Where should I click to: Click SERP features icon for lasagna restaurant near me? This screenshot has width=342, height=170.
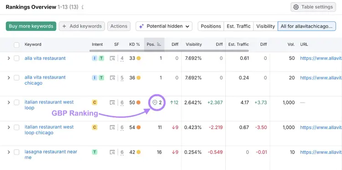pyautogui.click(x=112, y=152)
